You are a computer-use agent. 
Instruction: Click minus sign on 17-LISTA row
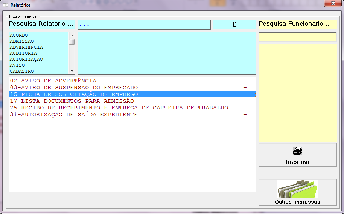click(245, 101)
